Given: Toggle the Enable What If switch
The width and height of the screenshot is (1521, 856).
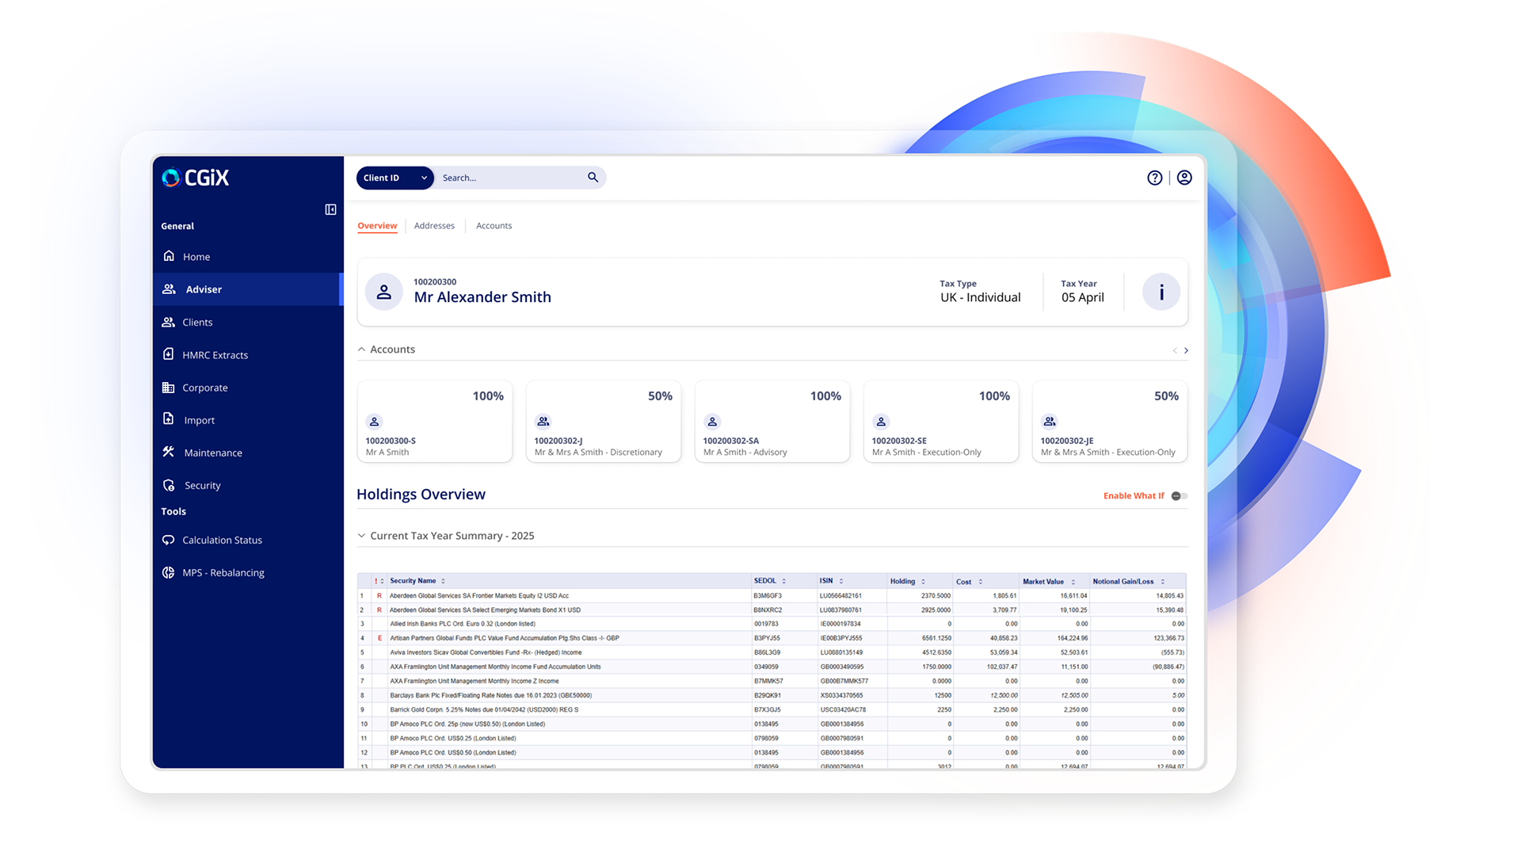Looking at the screenshot, I should pos(1179,496).
